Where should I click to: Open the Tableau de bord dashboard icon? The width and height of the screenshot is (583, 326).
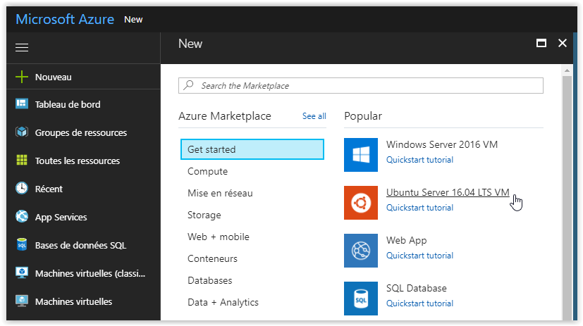(x=22, y=104)
